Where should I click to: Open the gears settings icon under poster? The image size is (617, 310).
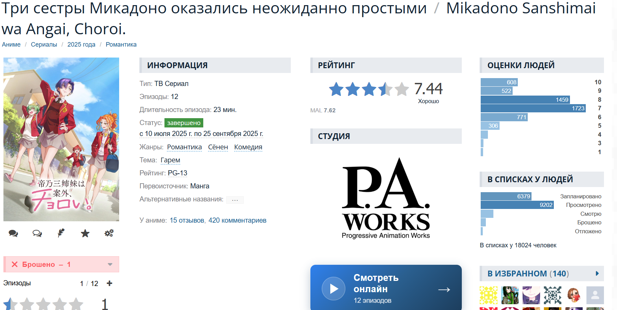(x=109, y=233)
